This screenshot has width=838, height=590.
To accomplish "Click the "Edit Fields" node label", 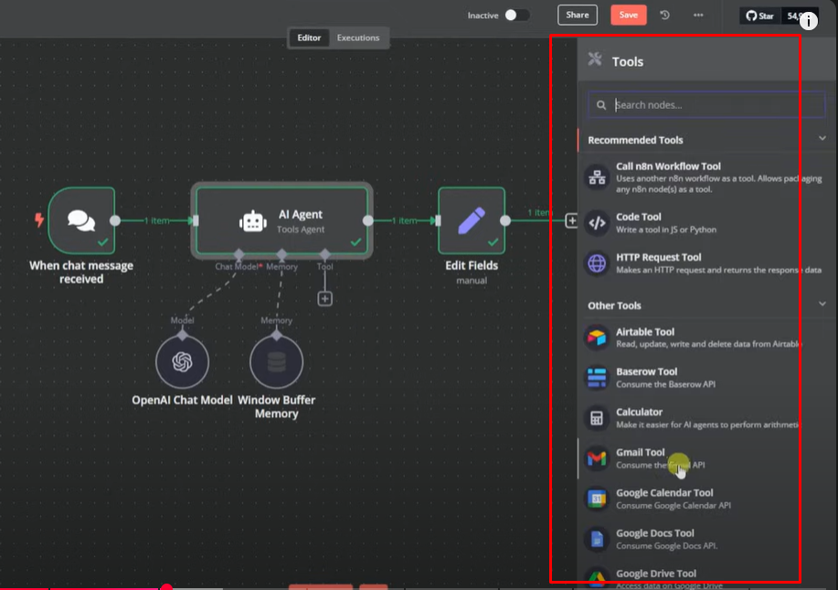I will (x=472, y=265).
